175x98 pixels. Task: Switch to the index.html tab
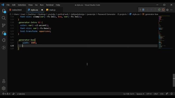tap(17, 10)
